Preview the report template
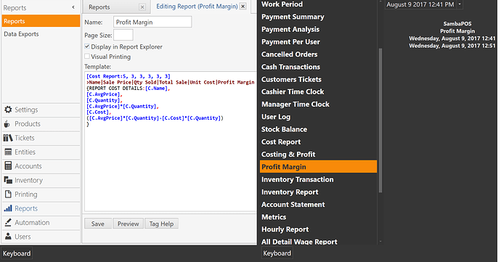Screen dimensions: 501x262 [x=128, y=224]
